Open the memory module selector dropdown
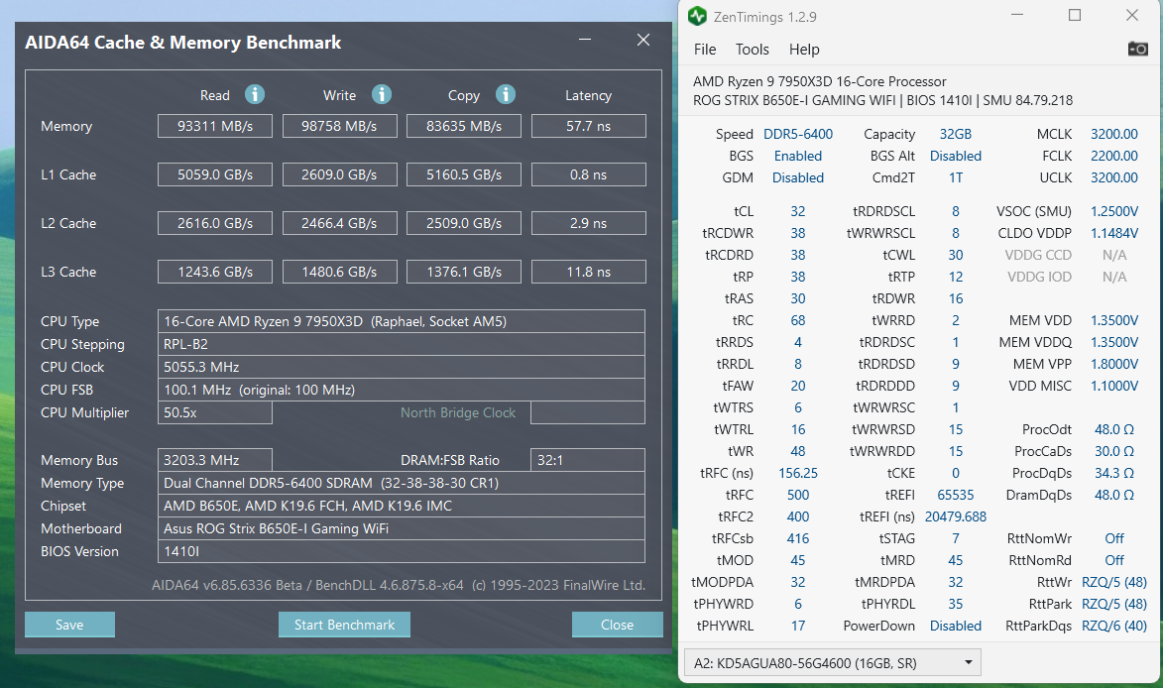 pos(832,663)
